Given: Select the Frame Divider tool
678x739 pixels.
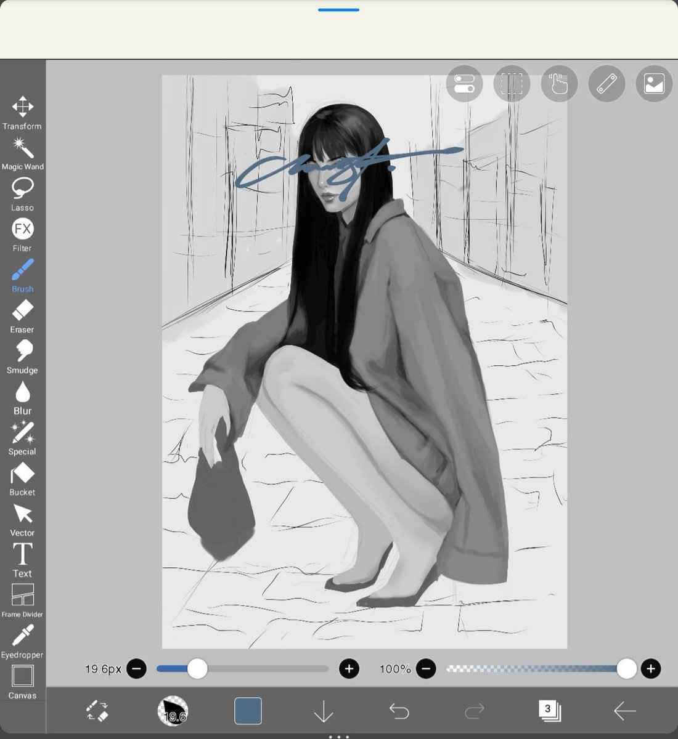Looking at the screenshot, I should click(22, 600).
